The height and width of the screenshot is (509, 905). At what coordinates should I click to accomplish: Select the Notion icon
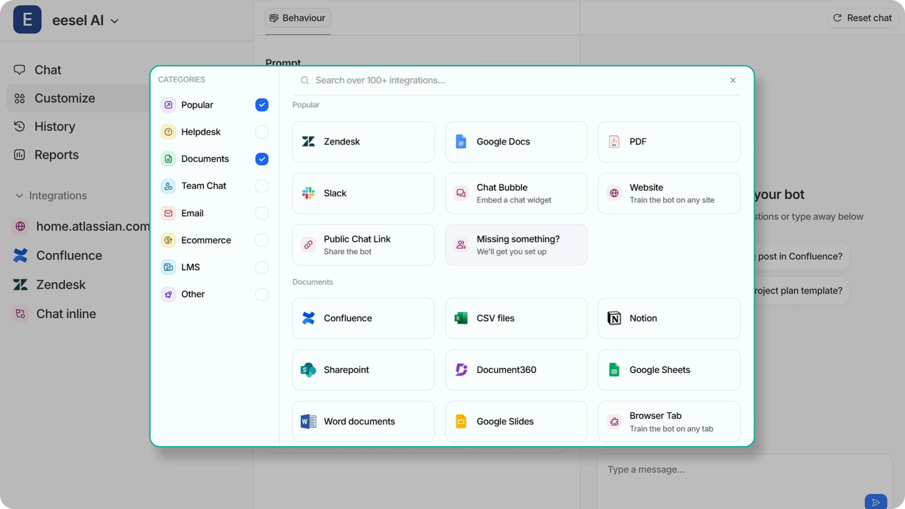pyautogui.click(x=614, y=318)
